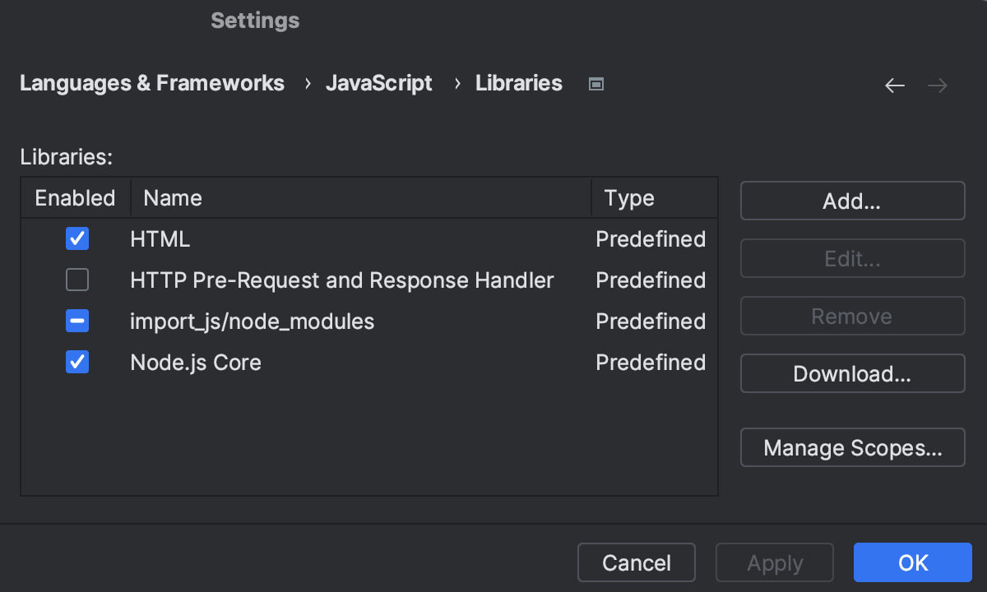
Task: Click the Edit button
Action: [x=852, y=258]
